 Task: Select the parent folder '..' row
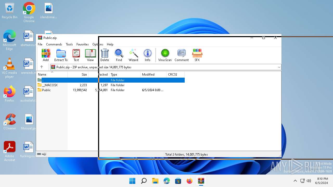[x=111, y=80]
